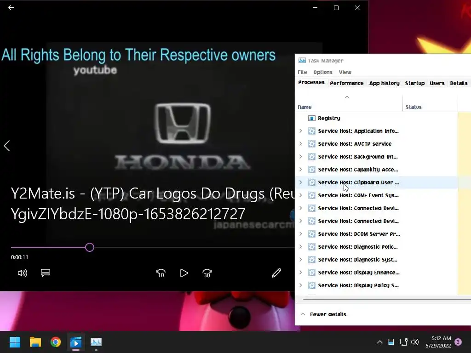
Task: Show hidden system tray icons
Action: (x=379, y=342)
